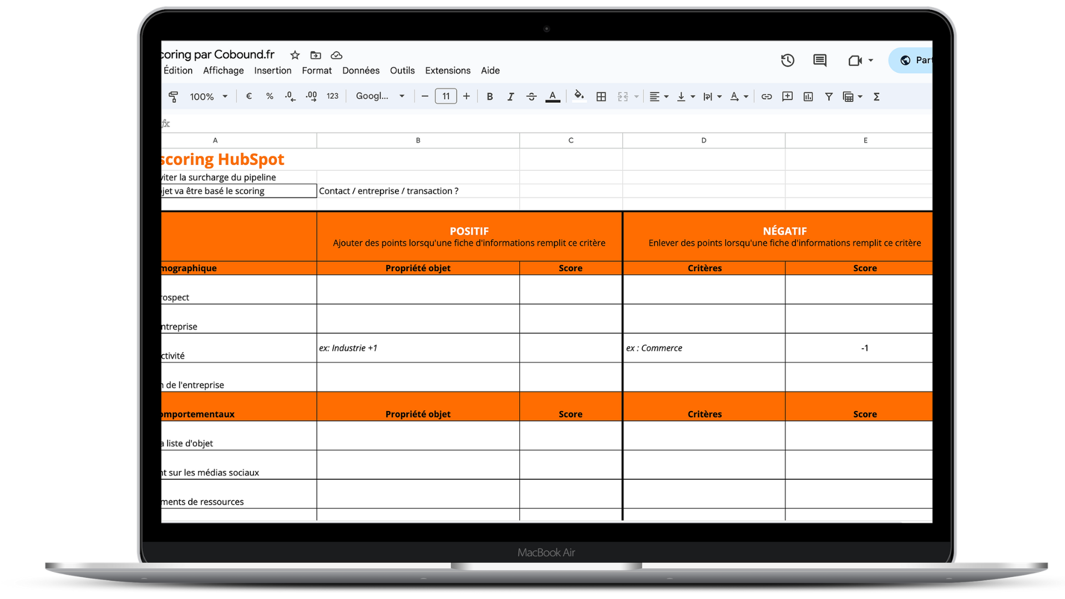Image resolution: width=1065 pixels, height=599 pixels.
Task: Open the cell borders tool
Action: [601, 97]
